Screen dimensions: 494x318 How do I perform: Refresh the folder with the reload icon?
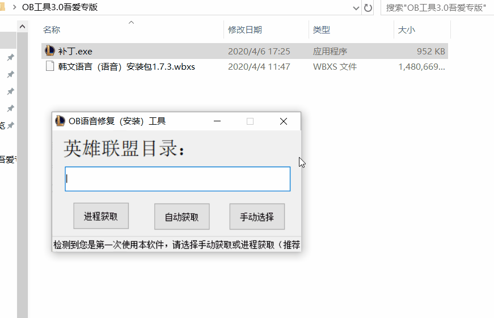tap(368, 7)
